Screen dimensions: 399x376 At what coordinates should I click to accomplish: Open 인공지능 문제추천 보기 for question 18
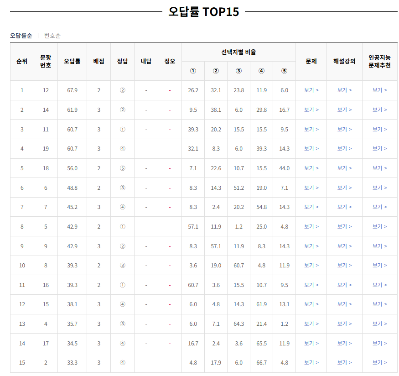(380, 168)
